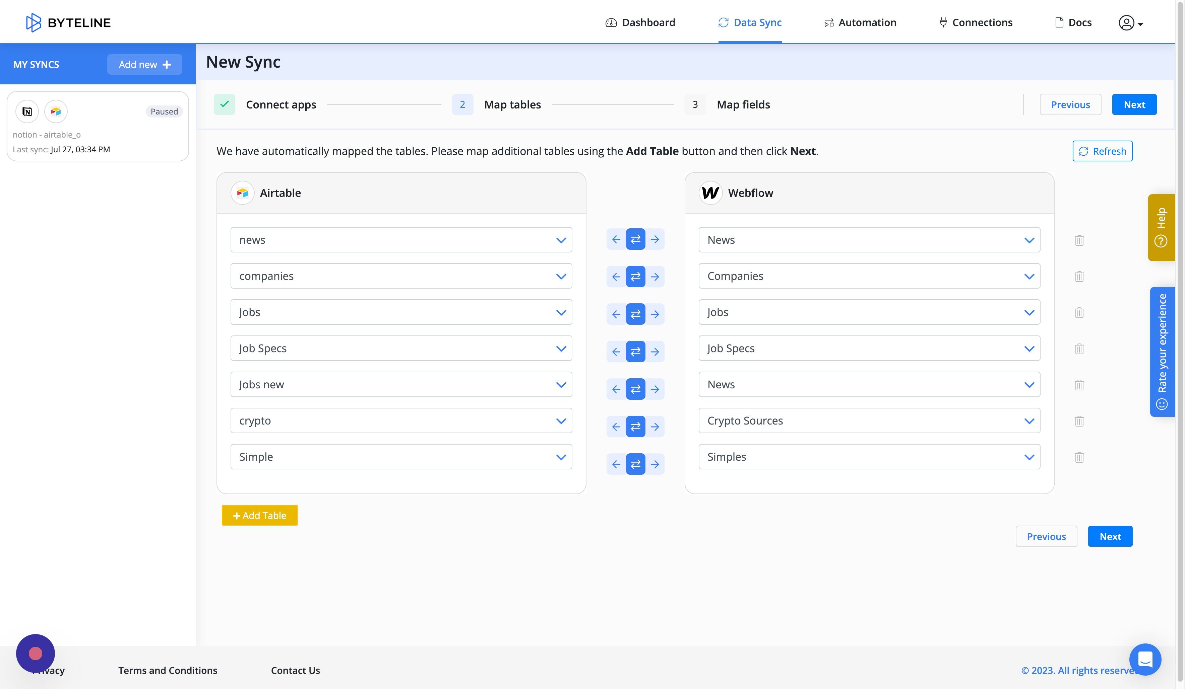Click the Notion icon in saved sync card

coord(27,111)
